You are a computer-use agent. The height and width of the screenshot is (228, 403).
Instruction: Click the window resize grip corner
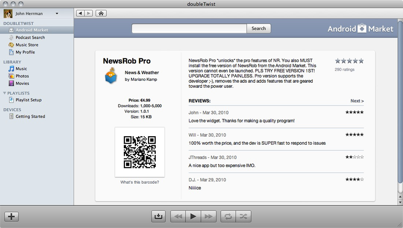(x=399, y=224)
